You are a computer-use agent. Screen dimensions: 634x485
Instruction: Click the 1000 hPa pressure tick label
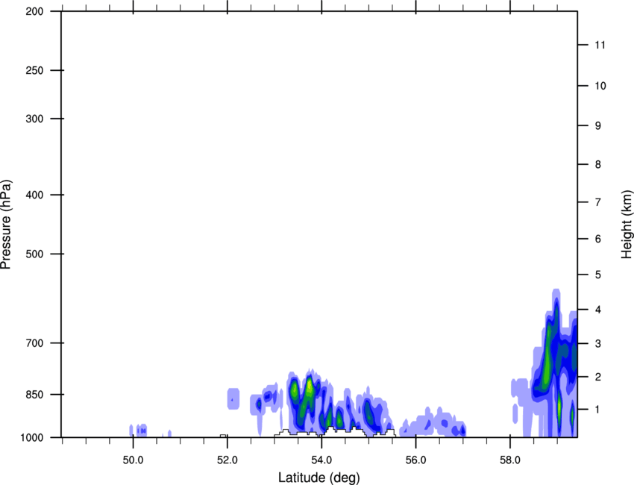pyautogui.click(x=33, y=437)
